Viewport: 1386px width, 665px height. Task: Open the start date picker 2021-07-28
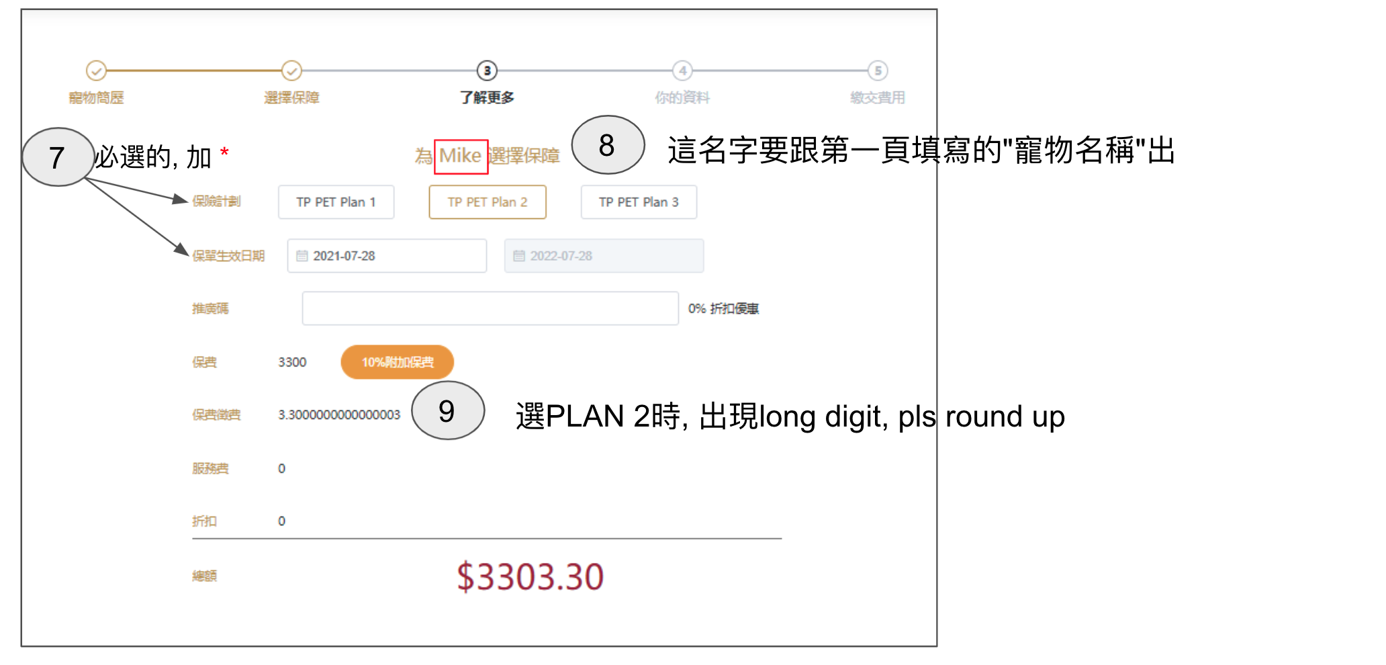387,256
